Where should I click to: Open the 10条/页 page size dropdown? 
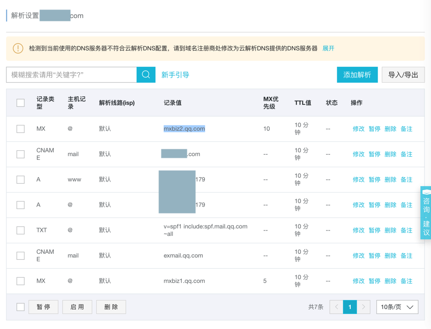397,307
